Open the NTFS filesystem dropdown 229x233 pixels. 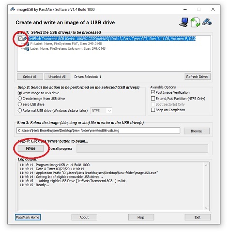pos(101,111)
